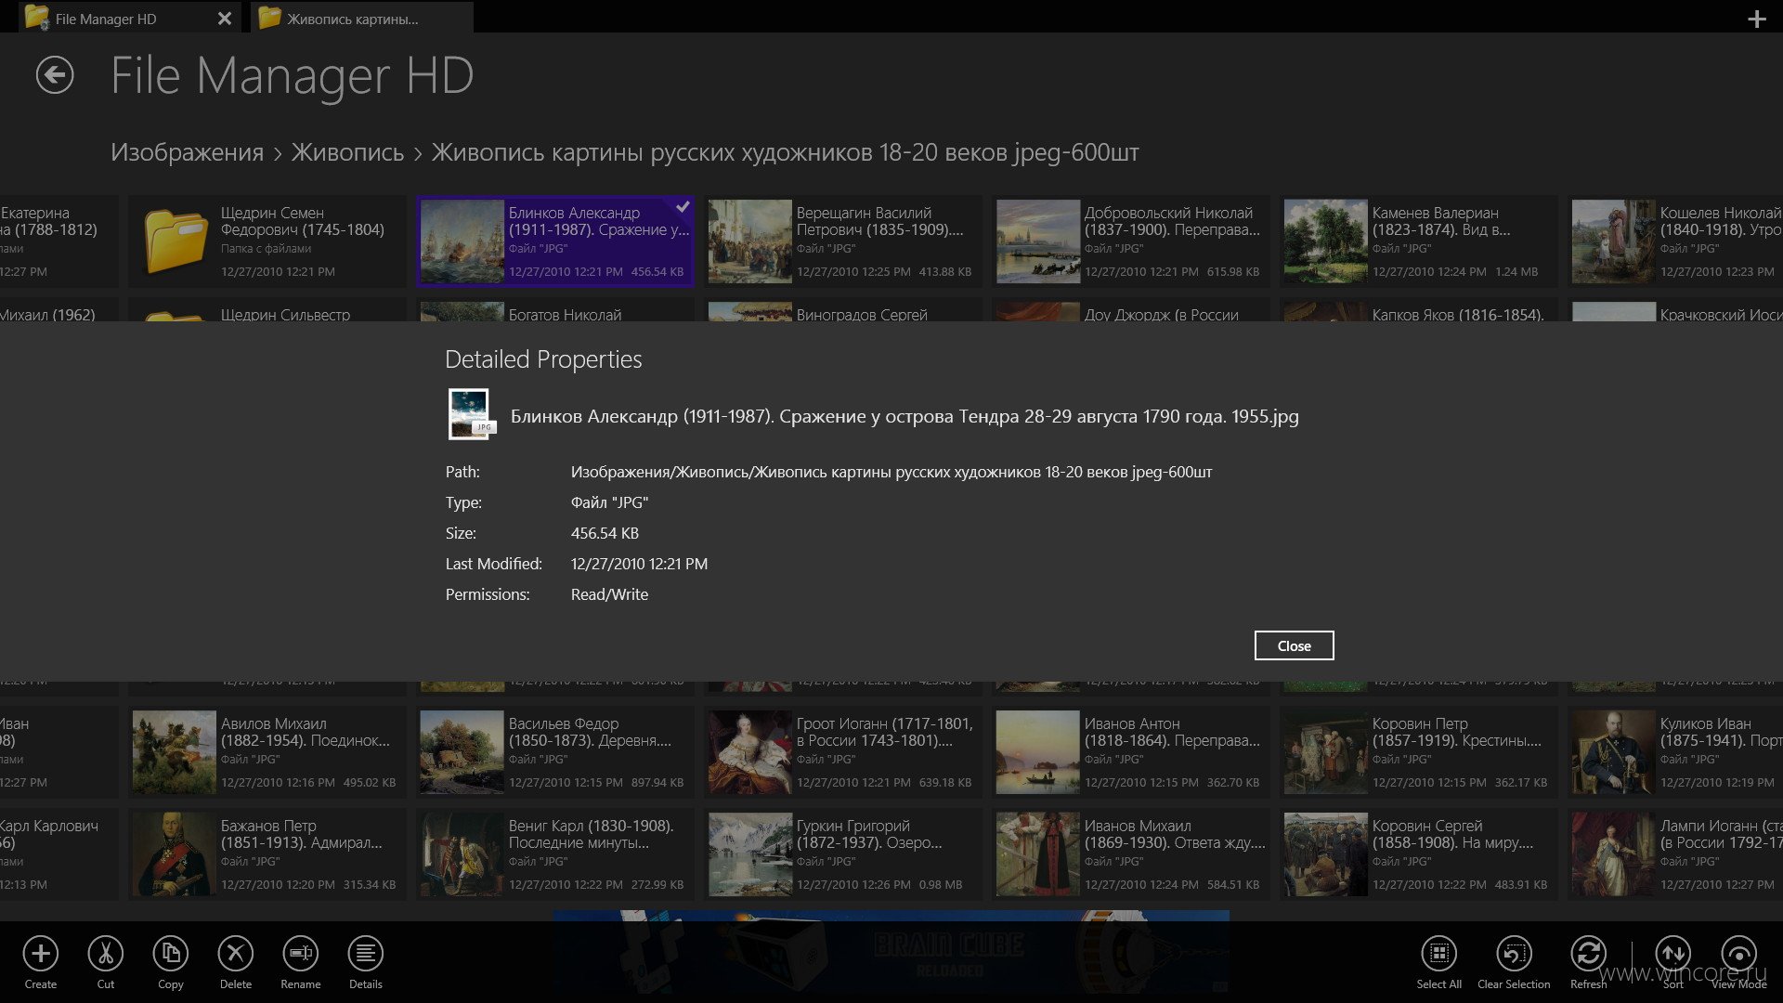Click the Доу Джордж tile title

(x=1162, y=314)
